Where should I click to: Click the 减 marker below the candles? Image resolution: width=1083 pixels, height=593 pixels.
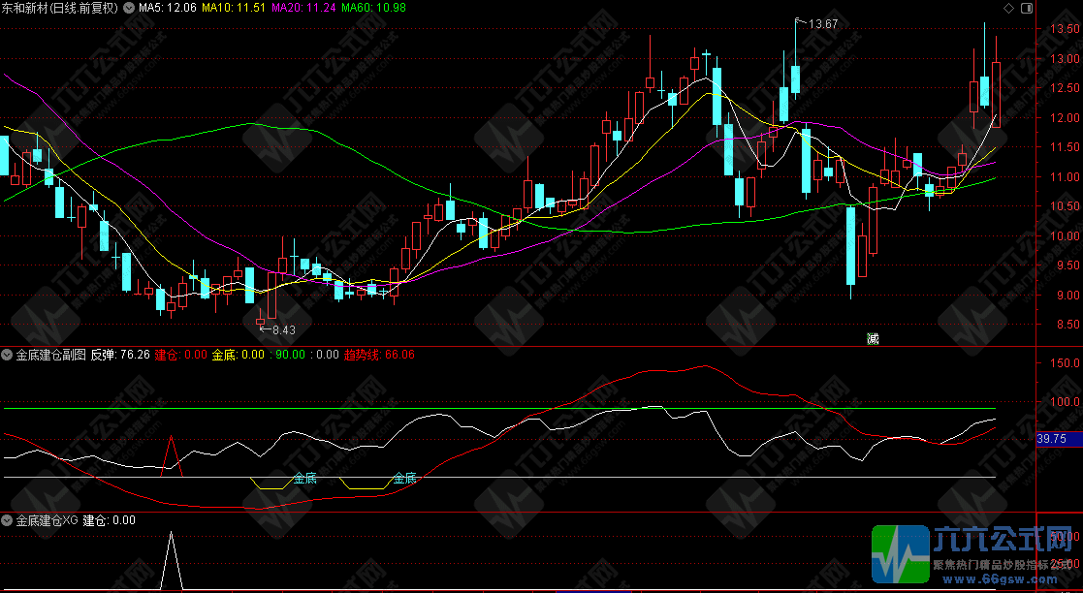(x=873, y=338)
